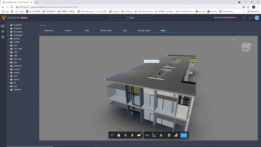Screen dimensions: 261x147
Task: Switch to the Item tab
Action: (125, 31)
